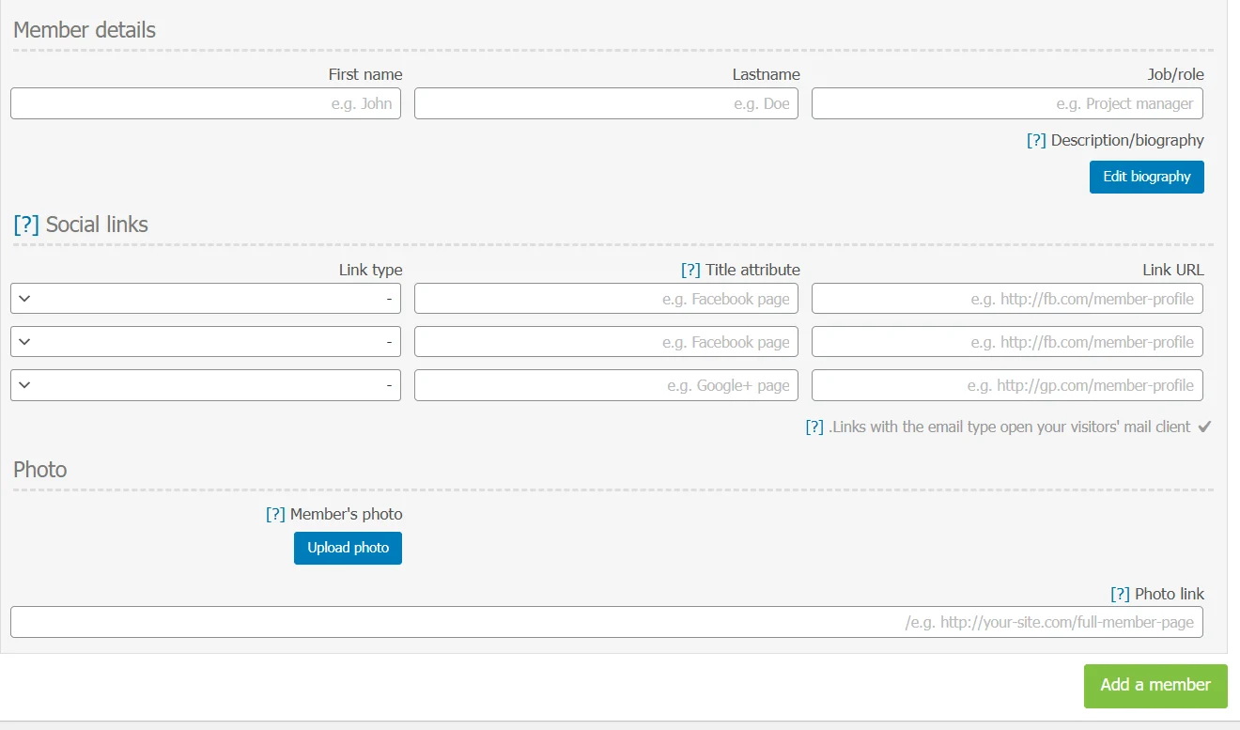Focus the First name text field
Screen dimensions: 1240x730
[x=206, y=103]
